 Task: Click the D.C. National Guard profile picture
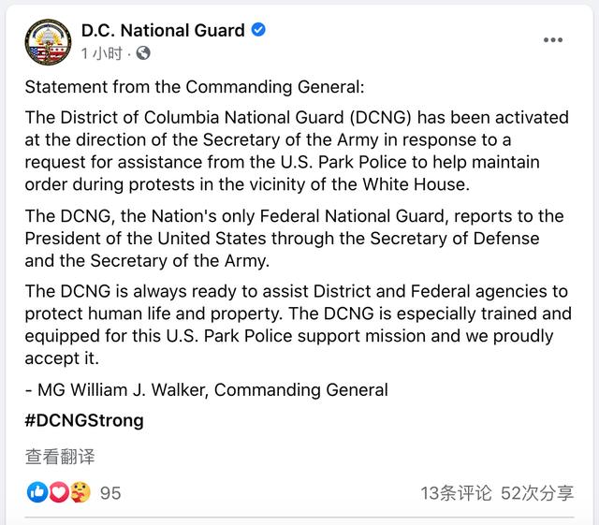tap(49, 41)
